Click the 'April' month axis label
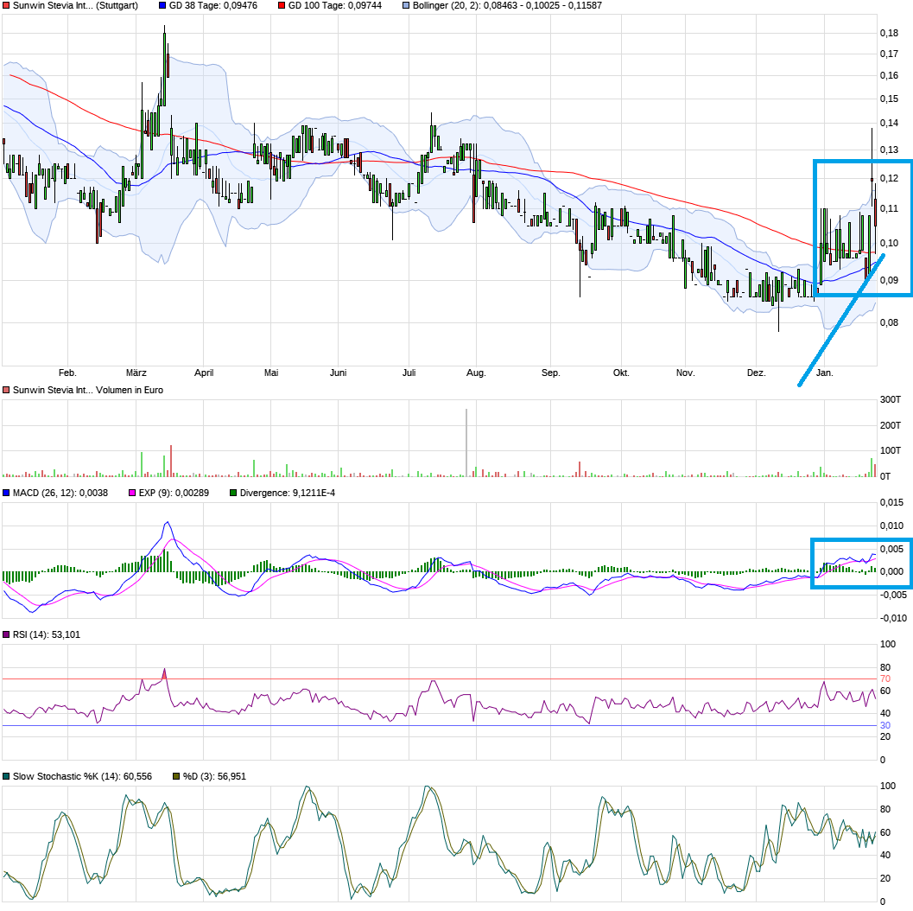Screen dimensions: 913x911 [x=204, y=373]
